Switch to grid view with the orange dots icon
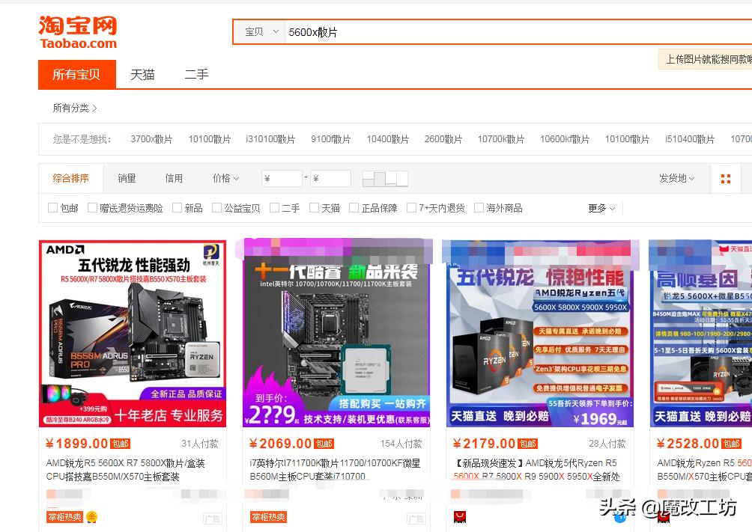Image resolution: width=752 pixels, height=532 pixels. [724, 178]
